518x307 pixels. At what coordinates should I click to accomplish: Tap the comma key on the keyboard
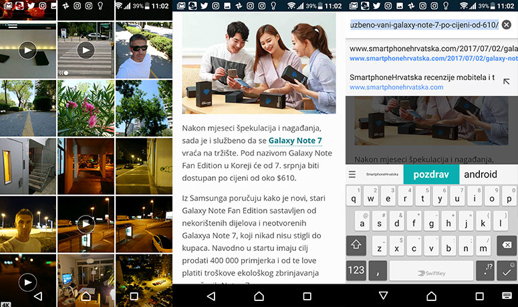[378, 271]
